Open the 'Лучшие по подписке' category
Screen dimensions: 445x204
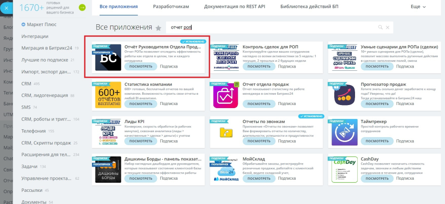tap(45, 60)
